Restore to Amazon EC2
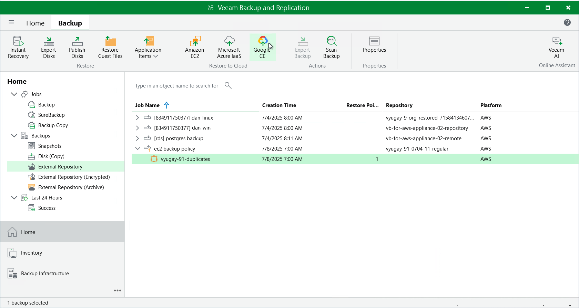The height and width of the screenshot is (308, 579). (195, 47)
